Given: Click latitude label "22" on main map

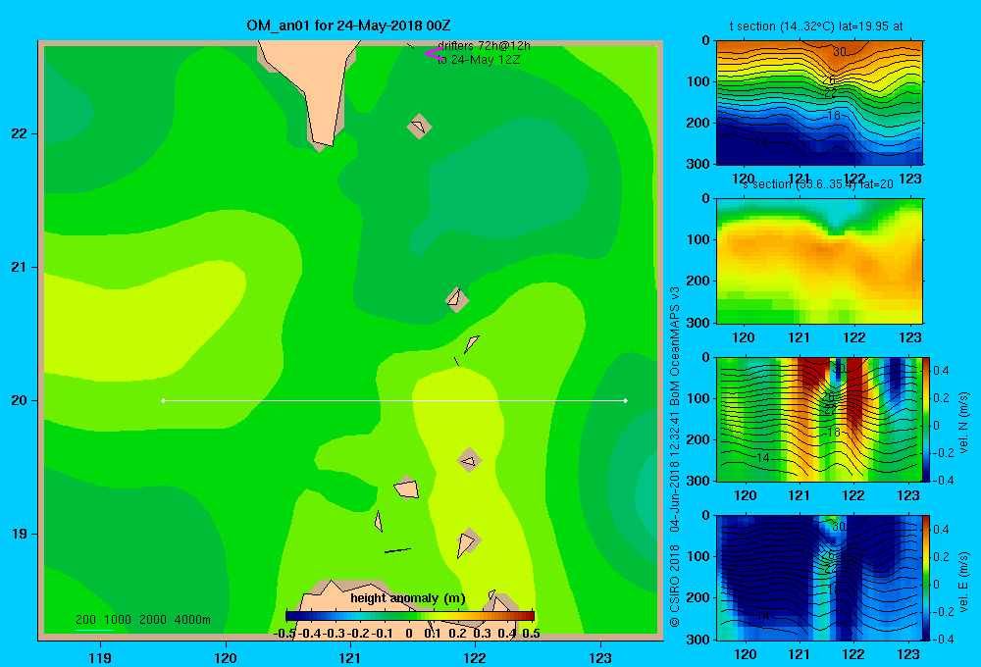Looking at the screenshot, I should [20, 133].
